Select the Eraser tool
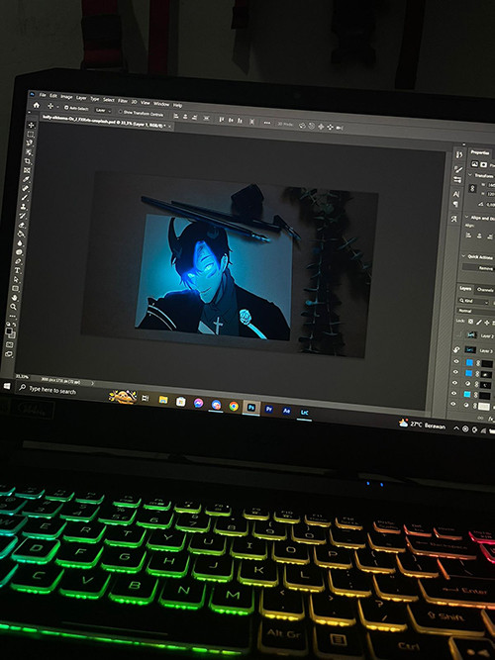 pyautogui.click(x=22, y=225)
